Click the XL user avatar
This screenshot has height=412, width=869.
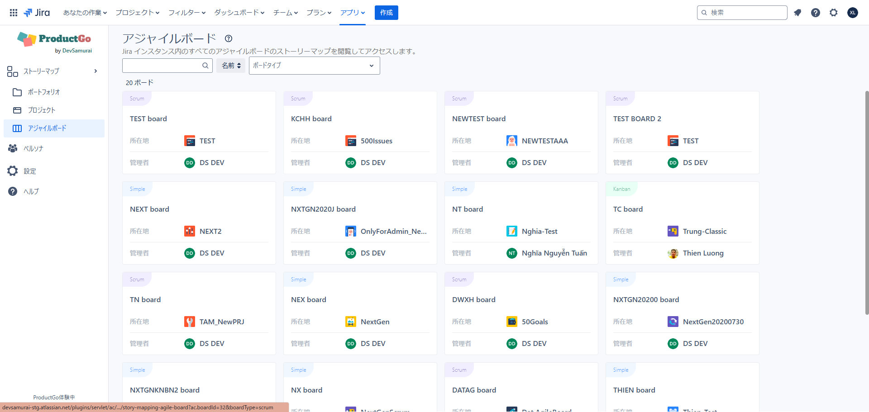tap(853, 13)
